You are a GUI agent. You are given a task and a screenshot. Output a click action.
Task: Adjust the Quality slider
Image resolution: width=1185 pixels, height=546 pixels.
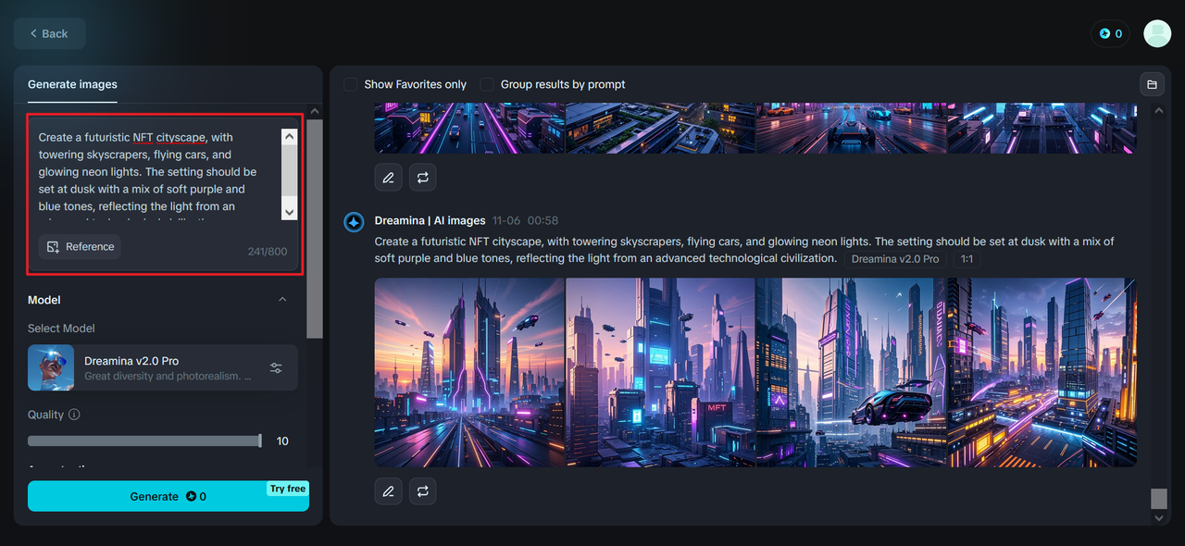pyautogui.click(x=144, y=441)
